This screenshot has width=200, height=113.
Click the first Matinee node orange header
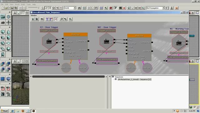click(76, 35)
